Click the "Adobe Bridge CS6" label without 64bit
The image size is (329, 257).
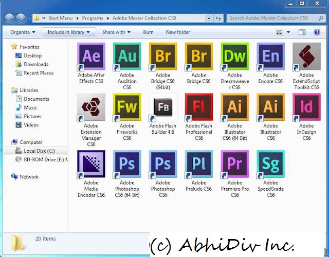pyautogui.click(x=199, y=78)
